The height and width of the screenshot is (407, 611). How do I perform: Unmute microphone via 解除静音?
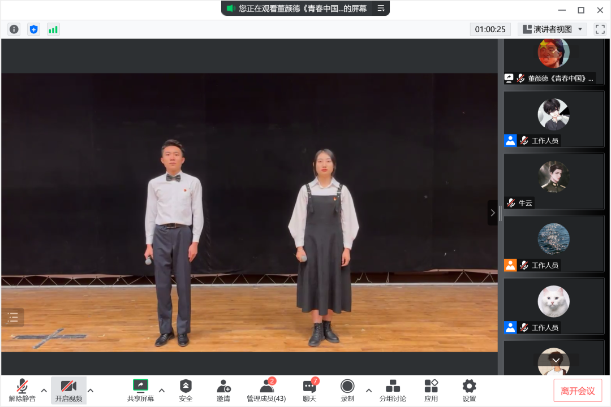pos(22,390)
